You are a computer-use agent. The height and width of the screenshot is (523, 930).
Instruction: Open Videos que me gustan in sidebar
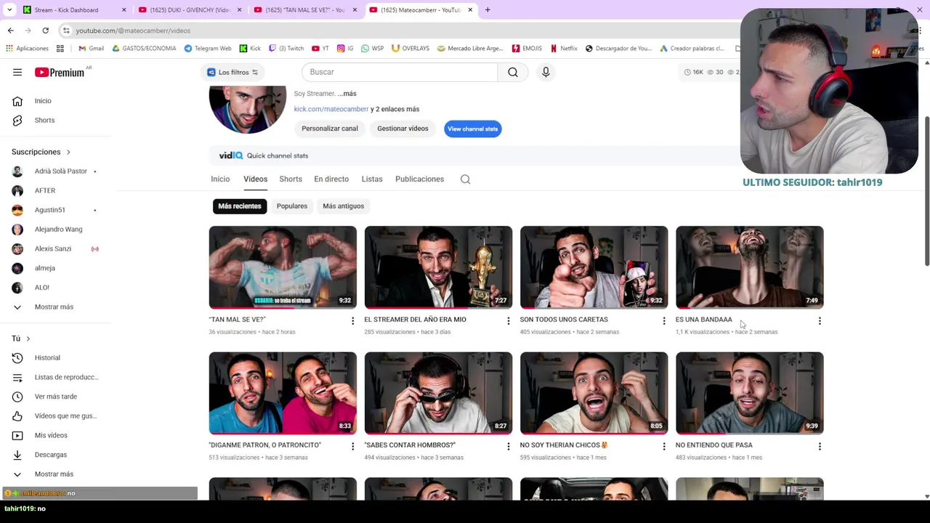point(65,415)
